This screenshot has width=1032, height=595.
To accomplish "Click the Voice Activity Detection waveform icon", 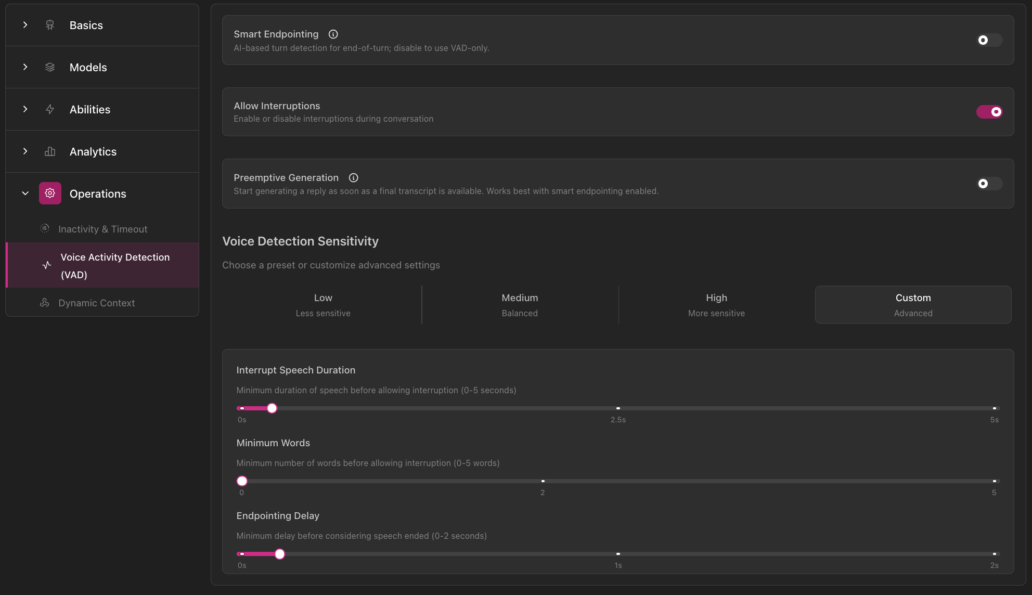I will 46,265.
